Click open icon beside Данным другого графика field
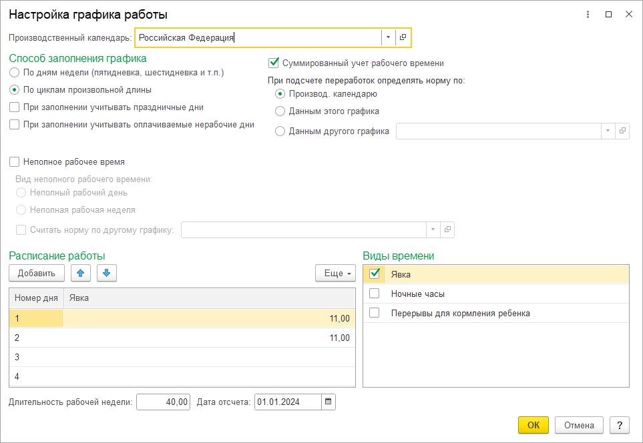The image size is (643, 443). [622, 131]
